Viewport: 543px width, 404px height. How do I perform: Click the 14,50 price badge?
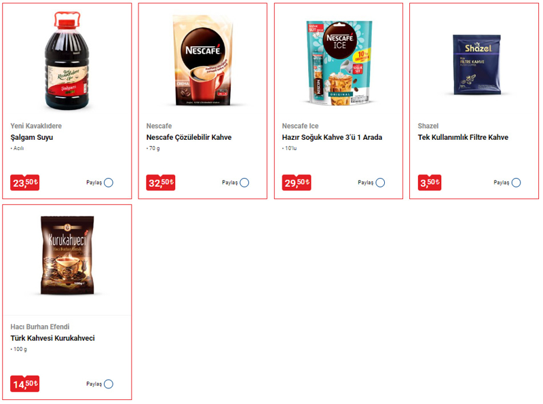coord(25,384)
